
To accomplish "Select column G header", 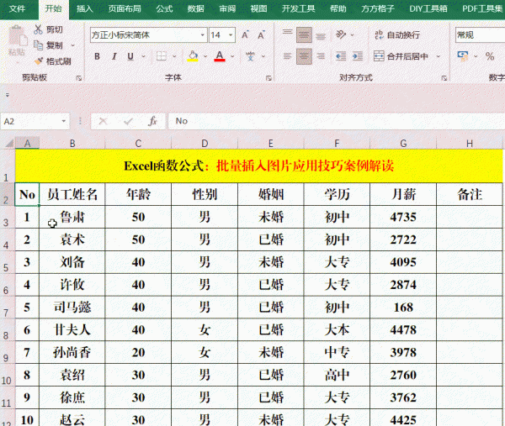I will pos(403,144).
